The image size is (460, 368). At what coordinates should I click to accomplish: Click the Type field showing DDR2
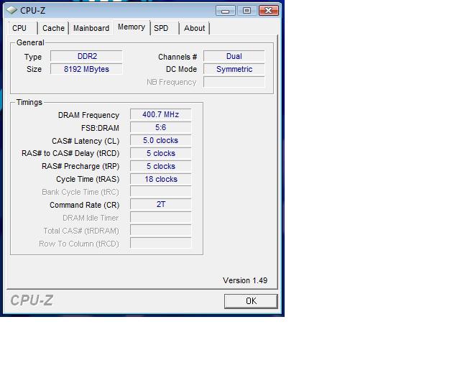point(86,56)
